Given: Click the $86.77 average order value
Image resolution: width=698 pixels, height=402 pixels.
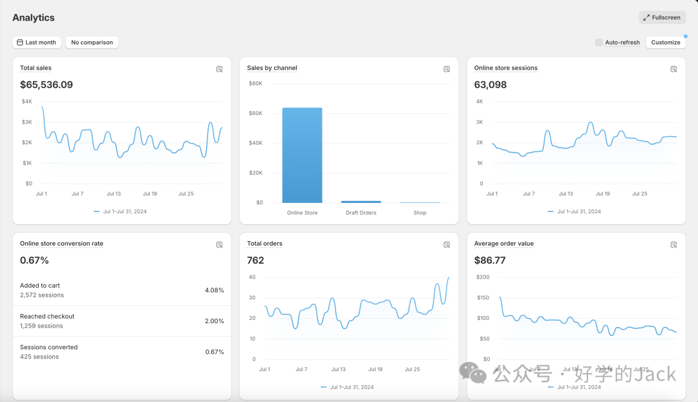Looking at the screenshot, I should tap(490, 260).
